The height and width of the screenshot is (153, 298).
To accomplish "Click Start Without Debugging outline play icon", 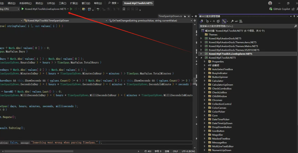I will 71,9.
